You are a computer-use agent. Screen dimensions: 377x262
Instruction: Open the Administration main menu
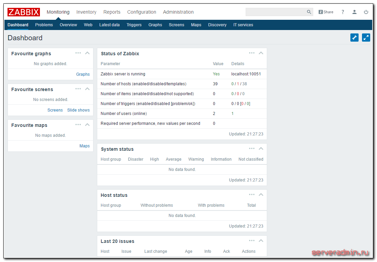tap(178, 12)
